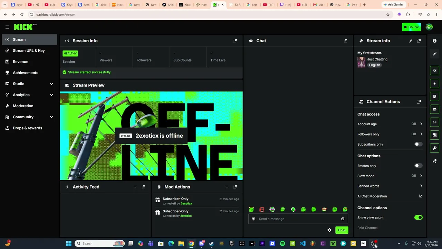Toggle the Session Info broadcast icon in the right sidebar

(434, 122)
